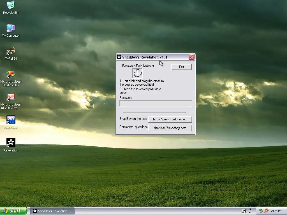
Task: Open the Windows Start menu
Action: [13, 211]
